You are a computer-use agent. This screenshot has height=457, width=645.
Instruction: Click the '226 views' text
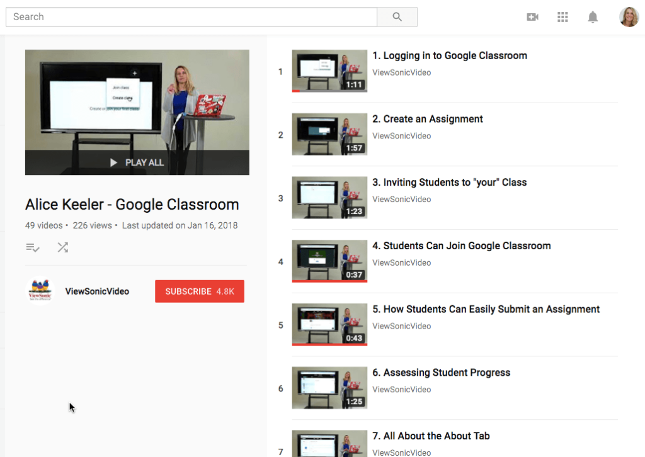tap(92, 225)
